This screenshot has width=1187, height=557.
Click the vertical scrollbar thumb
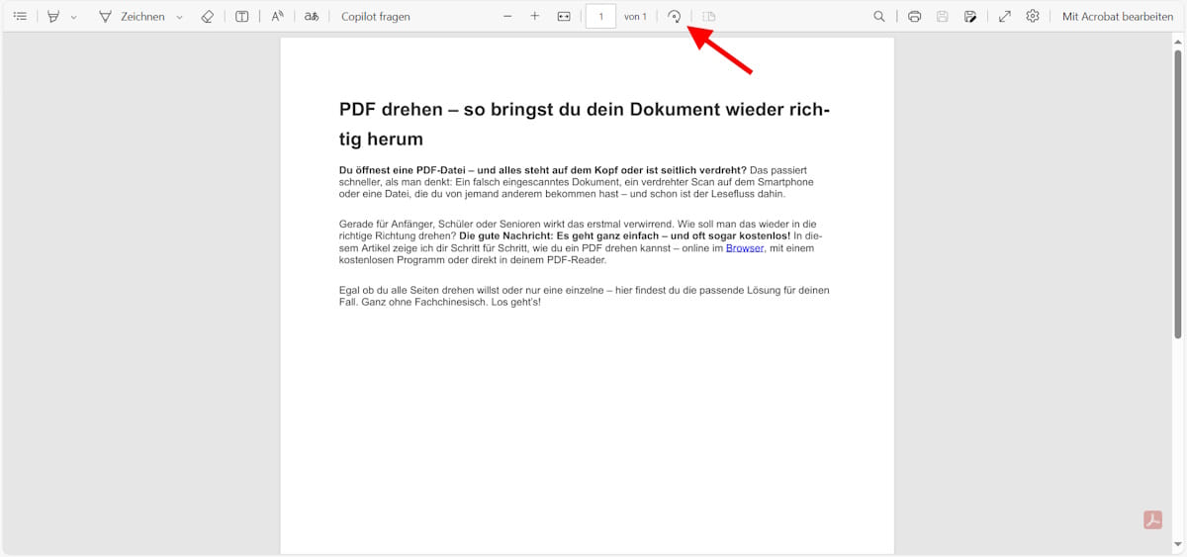[x=1178, y=194]
